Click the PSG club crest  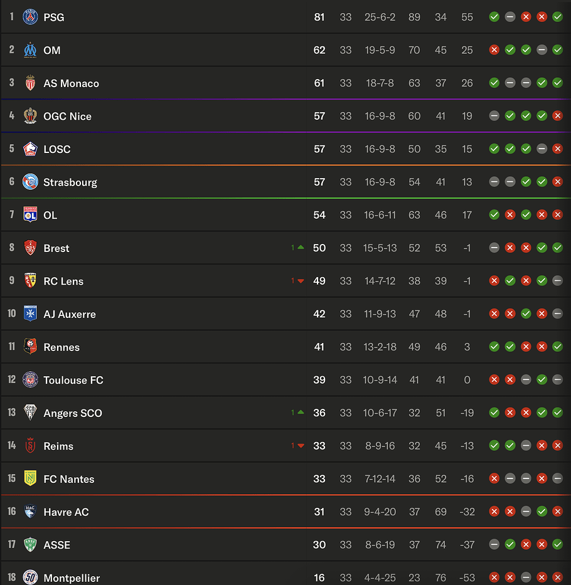pos(30,17)
